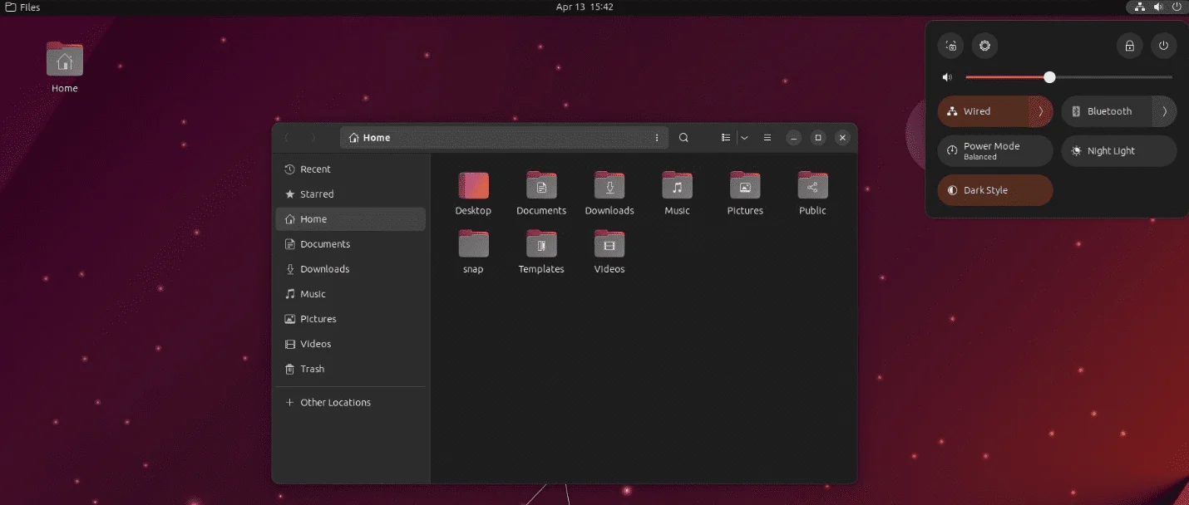
Task: Open the view options dropdown arrow
Action: pos(744,138)
